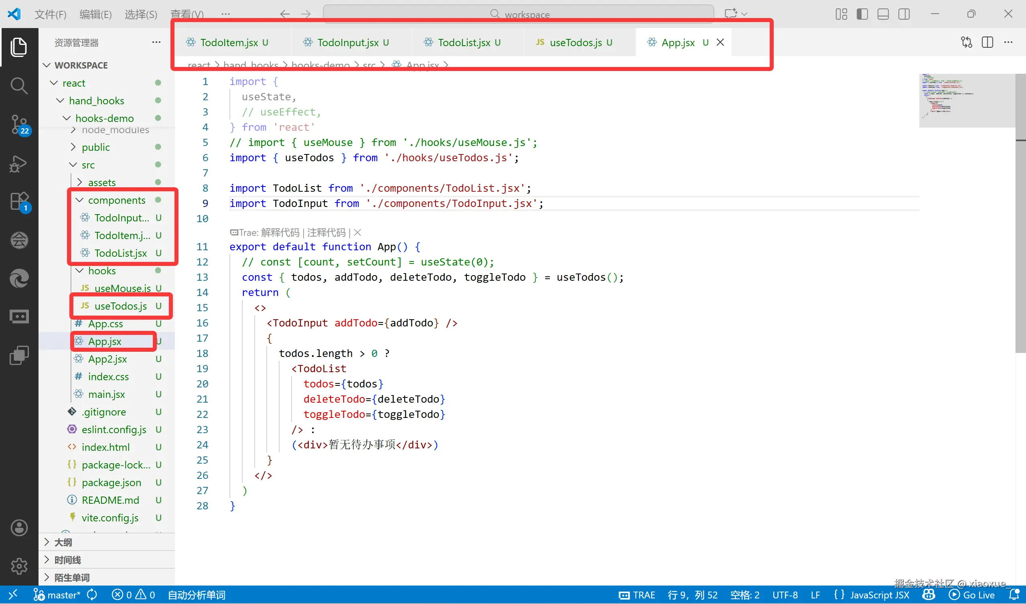Open the 编辑(E) menu
Screen dimensions: 1026x604
click(x=95, y=14)
